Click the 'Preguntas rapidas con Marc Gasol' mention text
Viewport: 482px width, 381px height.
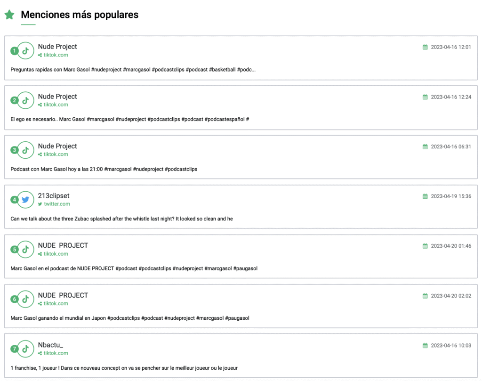(x=133, y=70)
